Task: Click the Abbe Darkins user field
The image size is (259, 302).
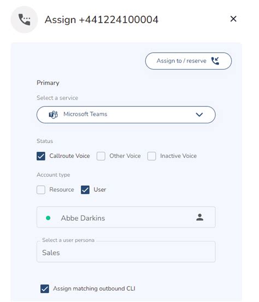Action: click(x=126, y=217)
